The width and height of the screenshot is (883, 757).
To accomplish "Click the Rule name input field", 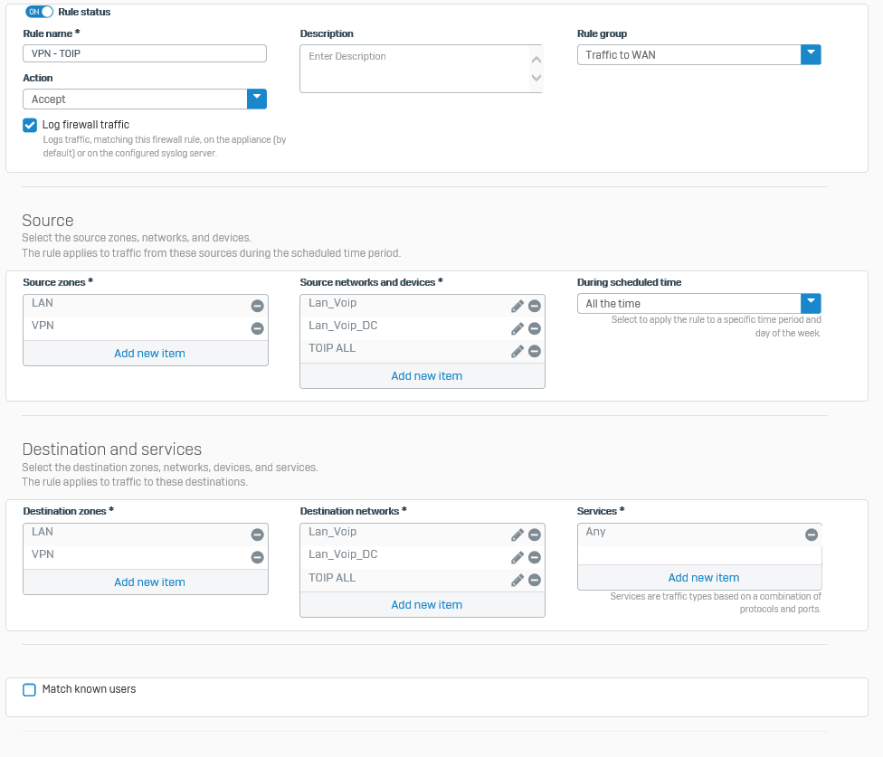I will tap(145, 53).
